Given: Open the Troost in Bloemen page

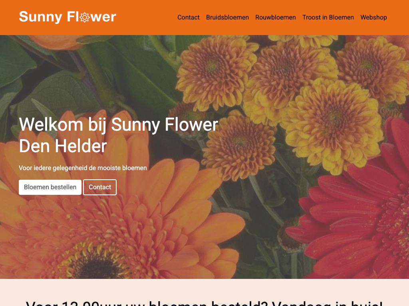Looking at the screenshot, I should pyautogui.click(x=328, y=18).
